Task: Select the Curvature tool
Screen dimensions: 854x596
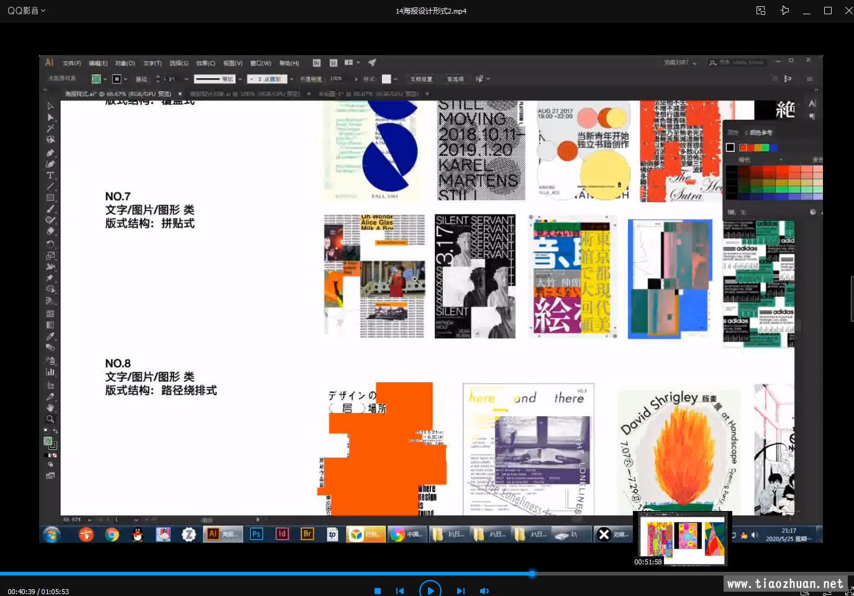Action: 50,164
